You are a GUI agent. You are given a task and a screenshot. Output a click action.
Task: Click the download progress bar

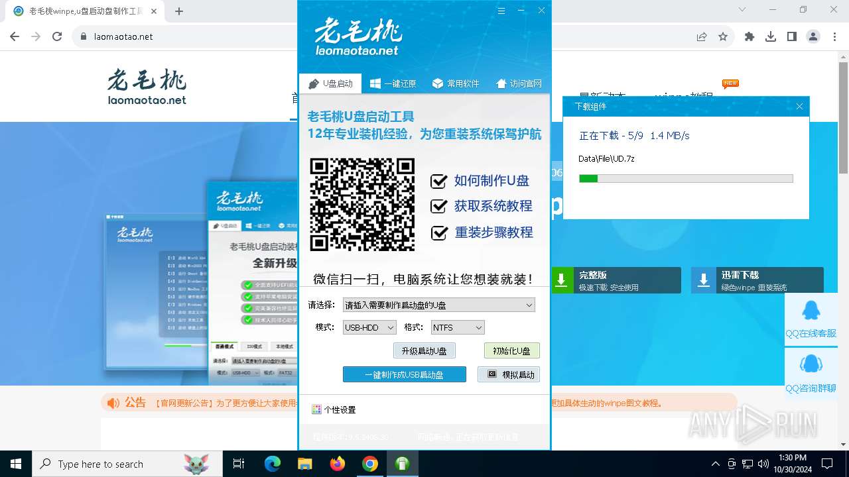[x=686, y=179]
